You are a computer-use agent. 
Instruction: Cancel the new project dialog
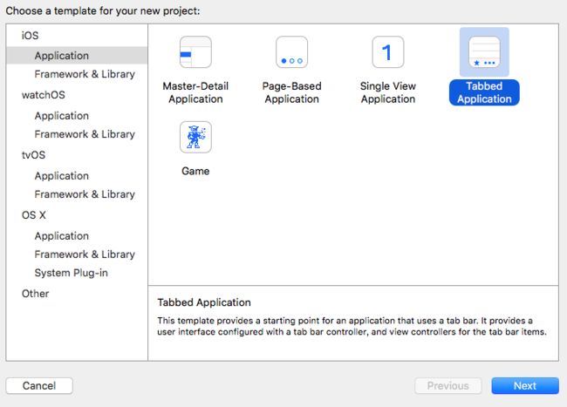[x=39, y=386]
